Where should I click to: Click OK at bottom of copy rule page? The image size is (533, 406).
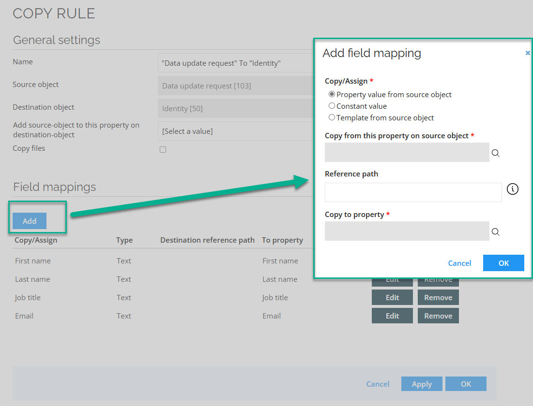tap(466, 384)
